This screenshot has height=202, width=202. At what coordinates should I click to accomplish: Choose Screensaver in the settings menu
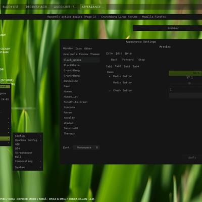[28, 153]
